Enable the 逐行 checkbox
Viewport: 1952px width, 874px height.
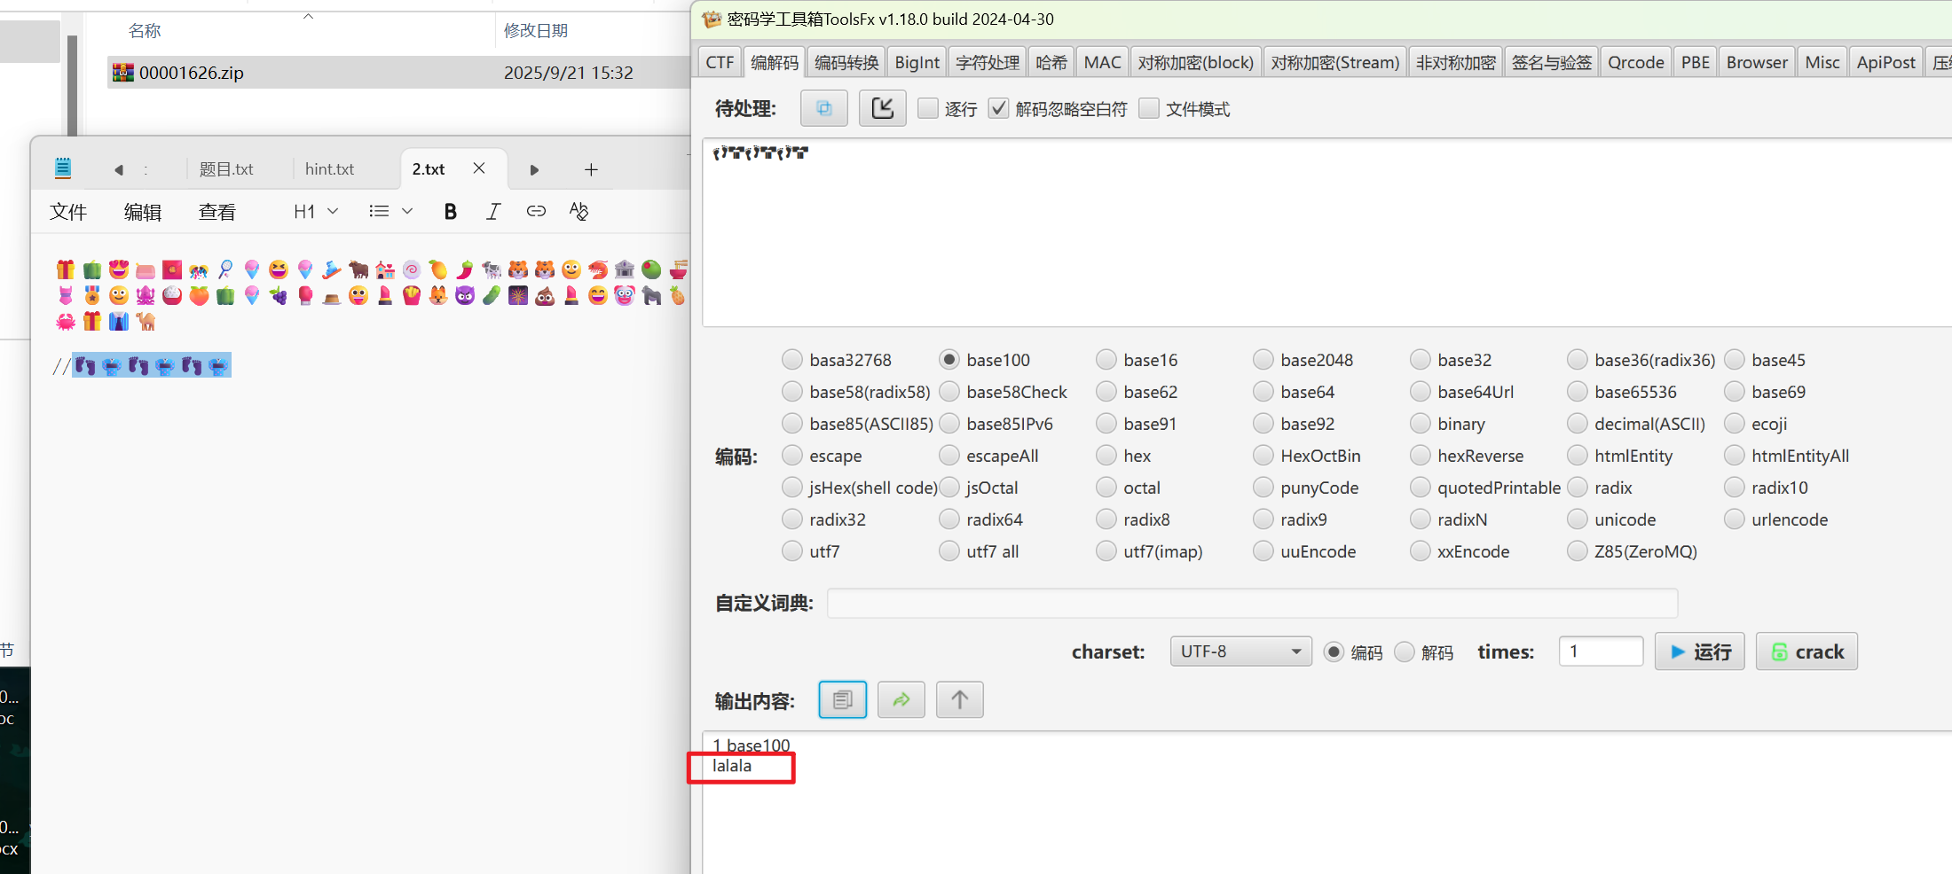(x=928, y=108)
